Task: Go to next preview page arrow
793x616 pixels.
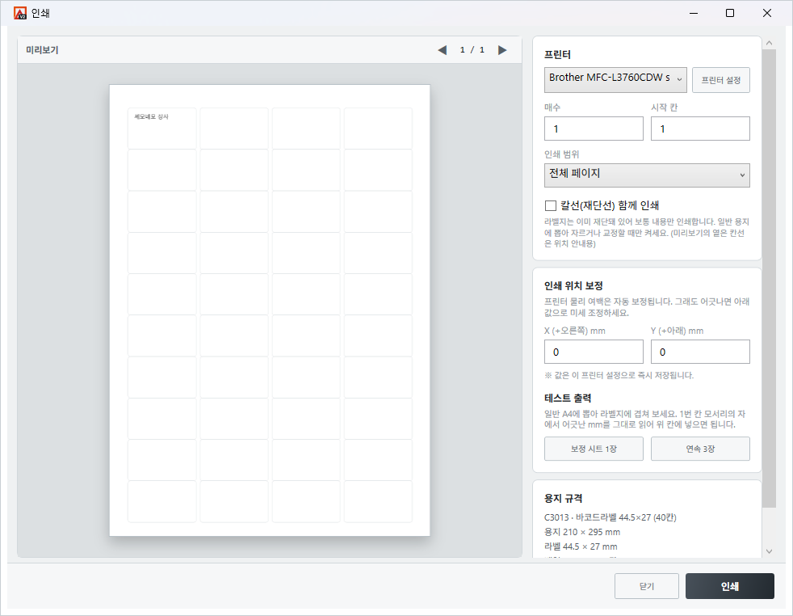Action: pyautogui.click(x=502, y=50)
